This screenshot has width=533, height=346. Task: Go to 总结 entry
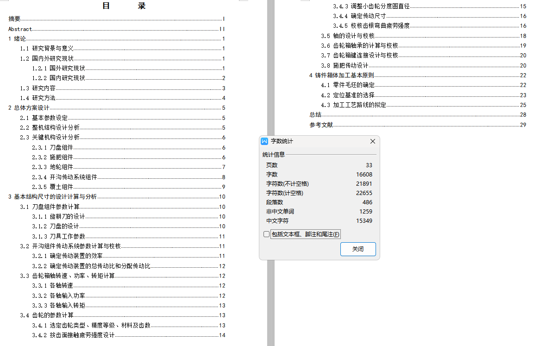(x=418, y=115)
